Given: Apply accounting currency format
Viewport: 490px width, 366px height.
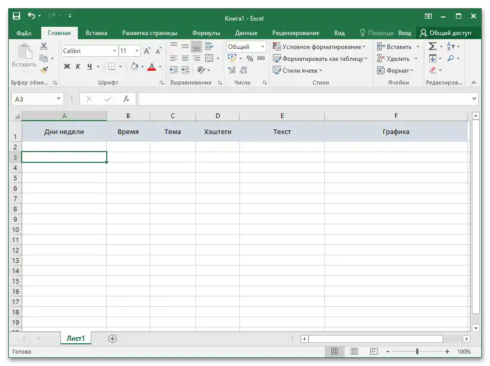Looking at the screenshot, I should [x=232, y=58].
